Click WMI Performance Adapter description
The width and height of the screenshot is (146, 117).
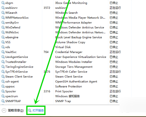[x=74, y=23]
